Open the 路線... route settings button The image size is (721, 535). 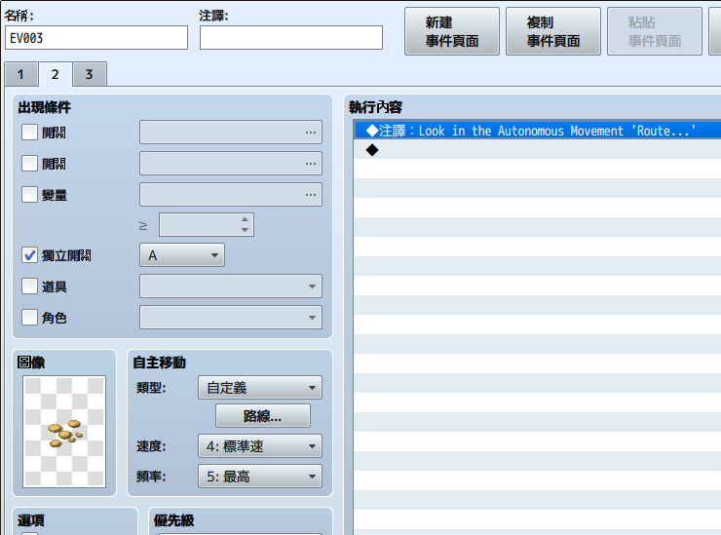click(263, 416)
